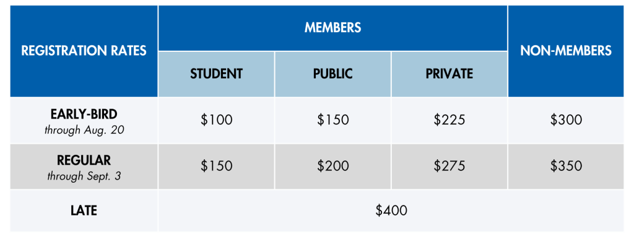Select the PUBLIC subheader

[x=332, y=74]
